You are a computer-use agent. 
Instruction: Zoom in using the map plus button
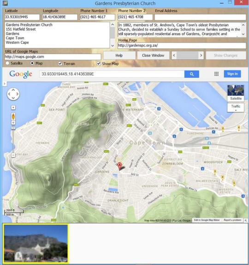tap(13, 123)
